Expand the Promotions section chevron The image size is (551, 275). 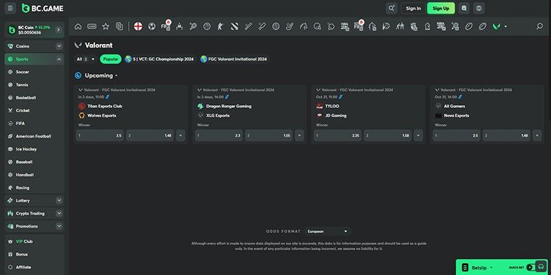click(59, 226)
